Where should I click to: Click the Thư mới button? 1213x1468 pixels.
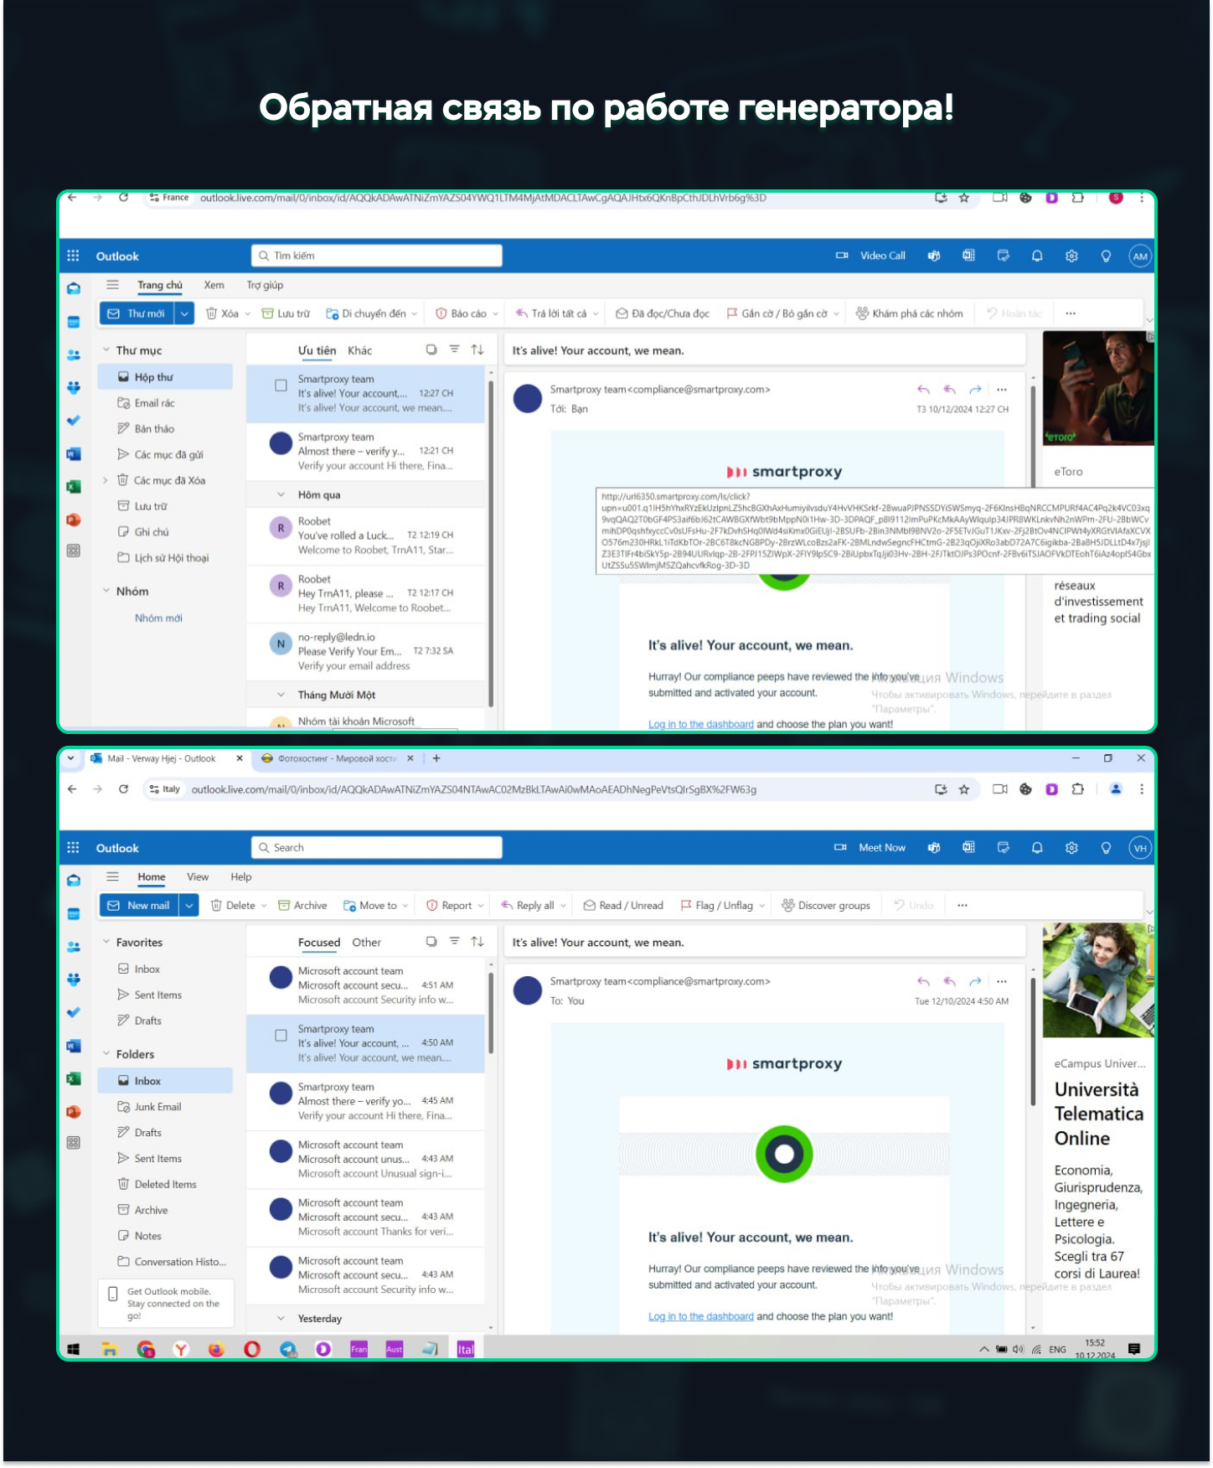[137, 314]
